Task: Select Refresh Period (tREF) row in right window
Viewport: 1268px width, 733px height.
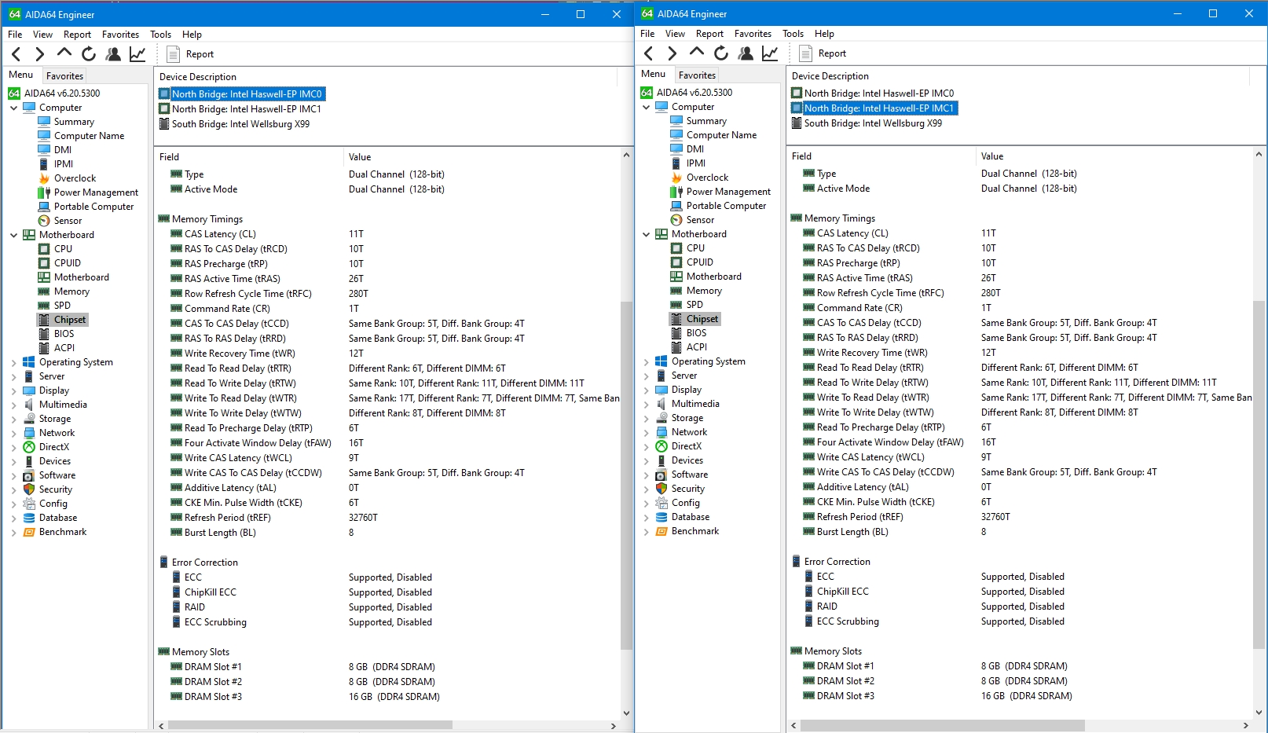Action: click(1020, 517)
